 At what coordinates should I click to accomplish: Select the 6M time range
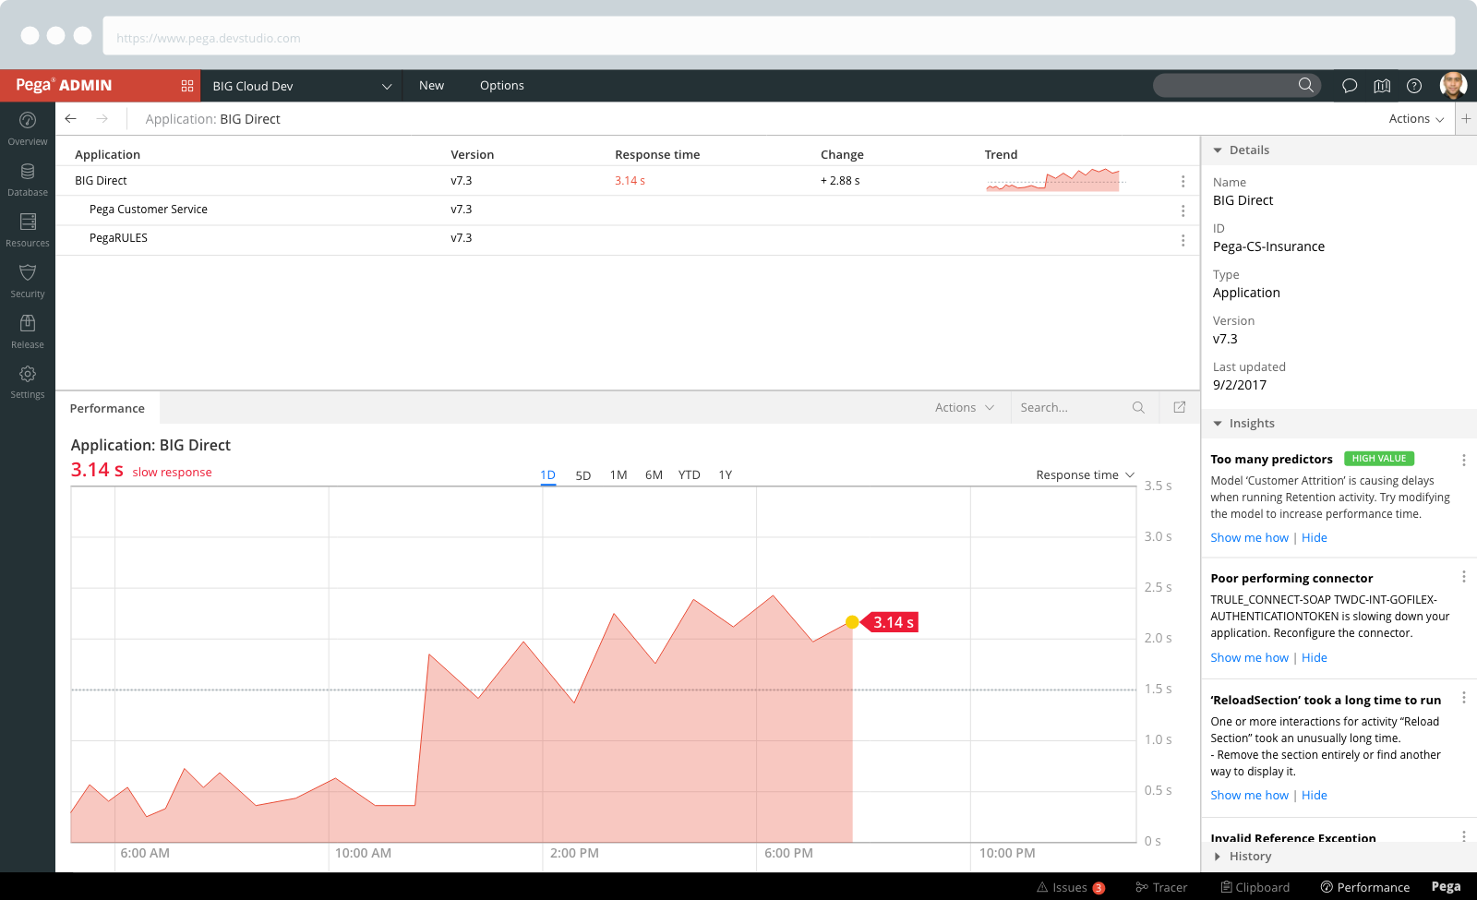tap(654, 474)
